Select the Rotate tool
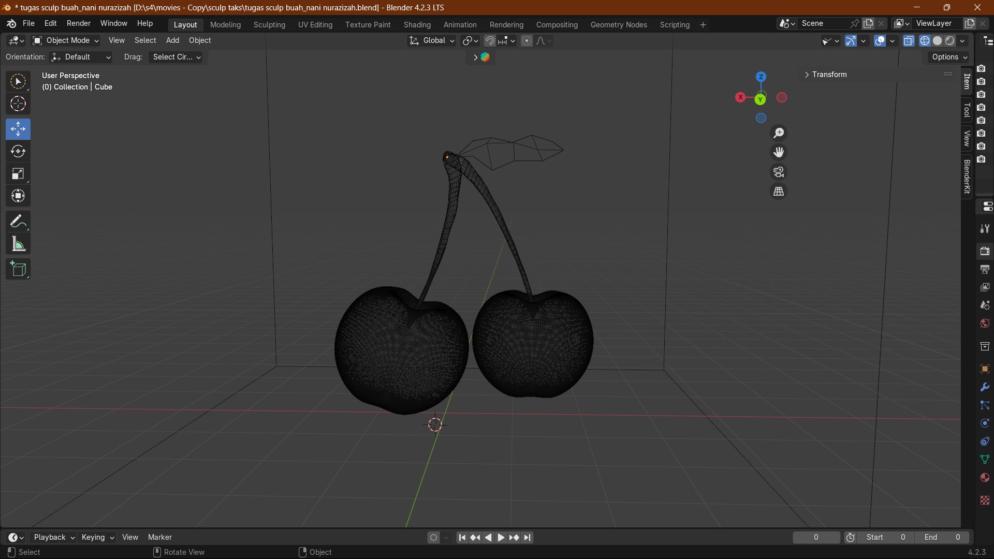994x559 pixels. click(18, 151)
